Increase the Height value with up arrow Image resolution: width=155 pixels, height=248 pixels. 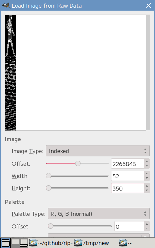147,186
